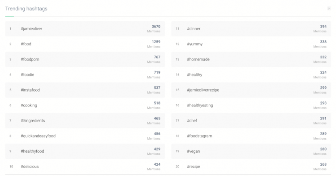
Task: Click the #chef hashtag
Action: pyautogui.click(x=192, y=121)
